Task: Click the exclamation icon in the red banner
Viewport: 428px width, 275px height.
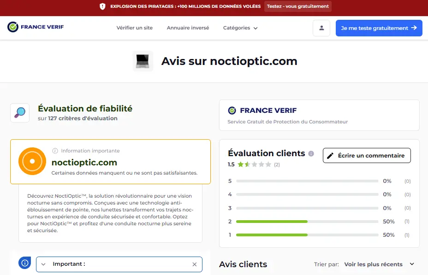Action: [x=102, y=7]
